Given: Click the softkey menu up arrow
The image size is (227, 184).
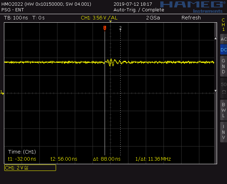Looking at the screenshot, I should click(215, 38).
